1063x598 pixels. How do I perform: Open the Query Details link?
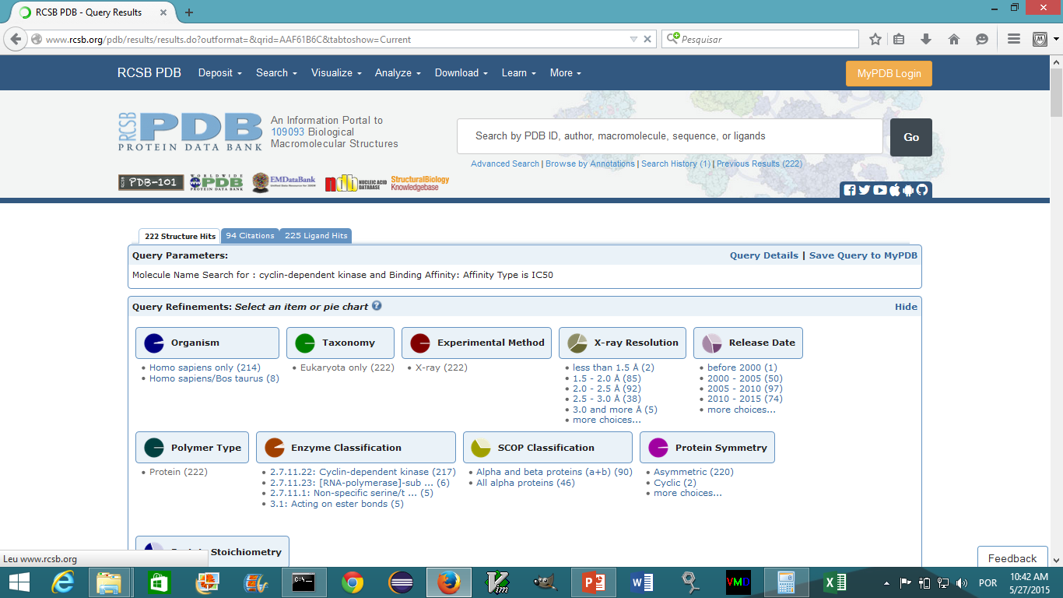tap(764, 255)
